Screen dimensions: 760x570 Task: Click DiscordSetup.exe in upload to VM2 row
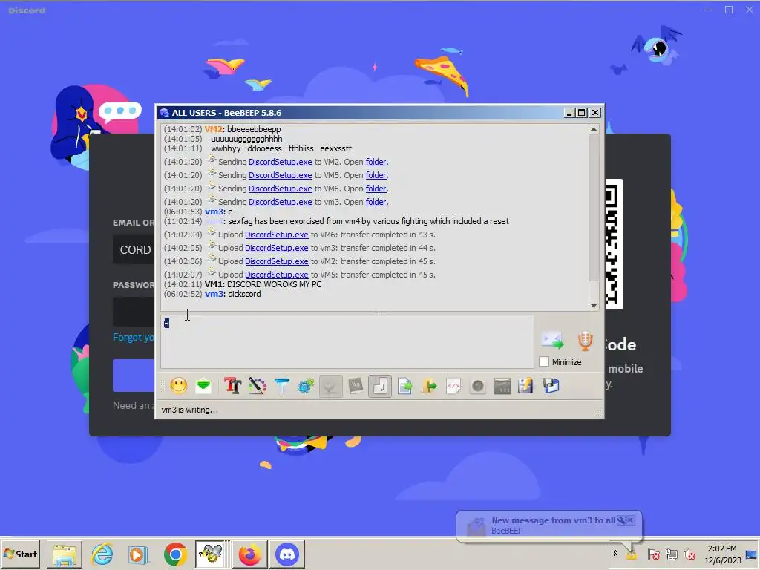[276, 261]
